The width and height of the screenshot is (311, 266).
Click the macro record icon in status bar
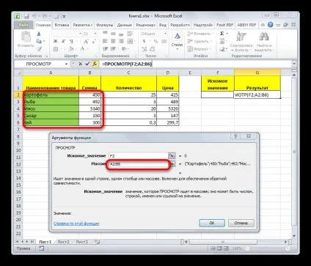tap(41, 248)
